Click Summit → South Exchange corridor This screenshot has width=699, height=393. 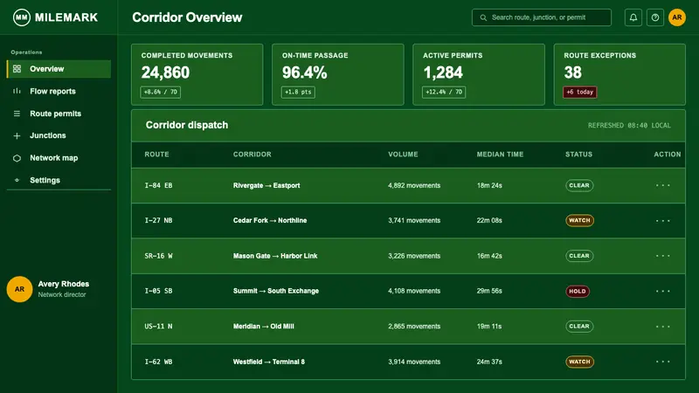(276, 291)
